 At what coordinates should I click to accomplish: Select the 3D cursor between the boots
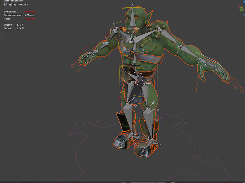click(x=136, y=146)
